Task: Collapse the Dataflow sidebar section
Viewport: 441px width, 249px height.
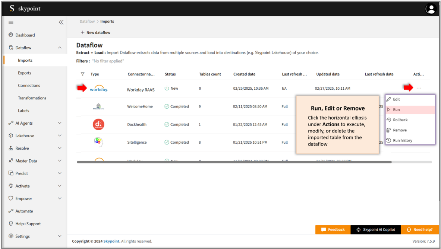Action: (x=60, y=48)
